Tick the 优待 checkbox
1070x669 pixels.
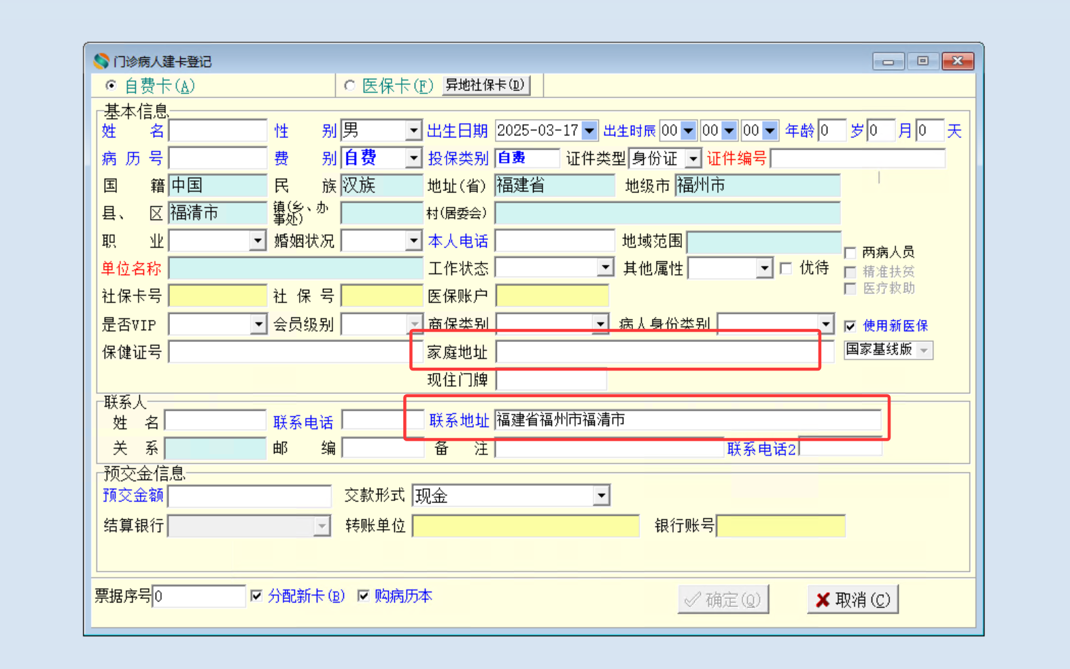pyautogui.click(x=787, y=268)
